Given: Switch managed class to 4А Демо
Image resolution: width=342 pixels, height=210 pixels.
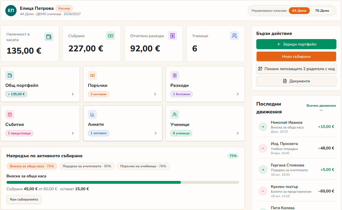Looking at the screenshot, I should tap(299, 11).
